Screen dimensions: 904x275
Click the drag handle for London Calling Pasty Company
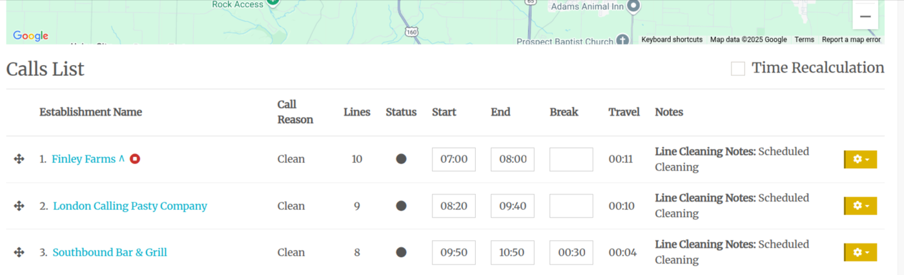pos(19,205)
